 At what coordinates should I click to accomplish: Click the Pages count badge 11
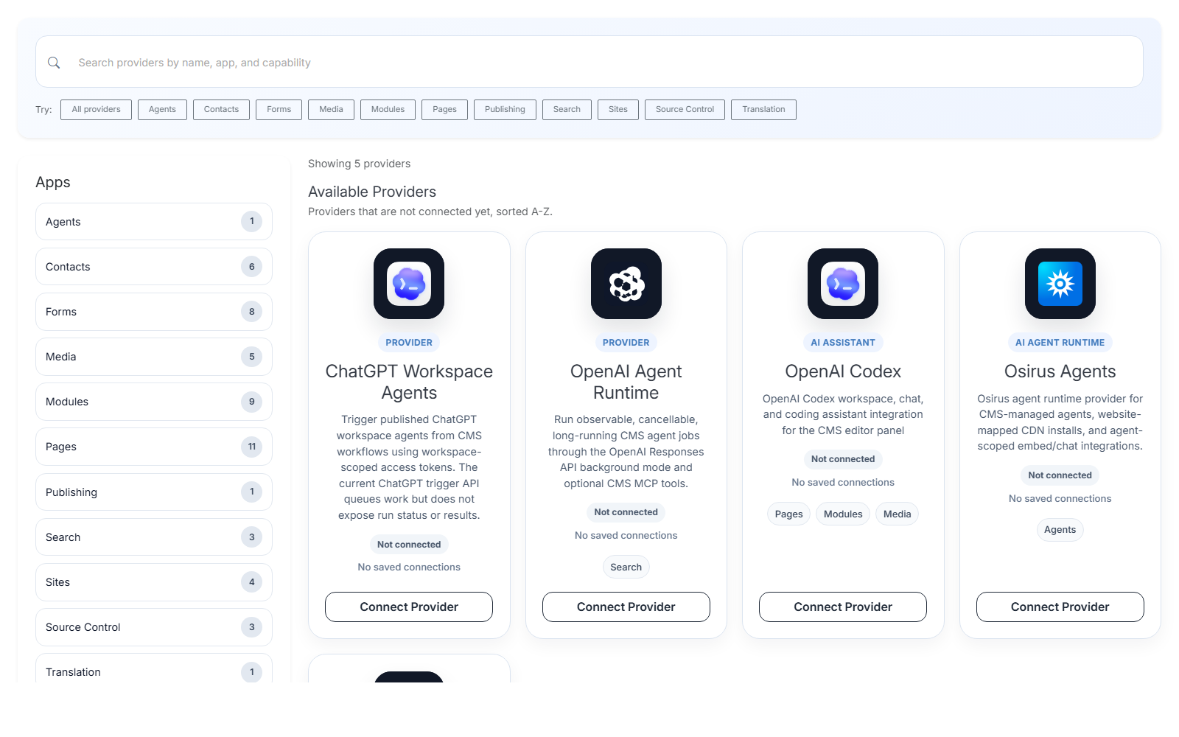pos(252,447)
